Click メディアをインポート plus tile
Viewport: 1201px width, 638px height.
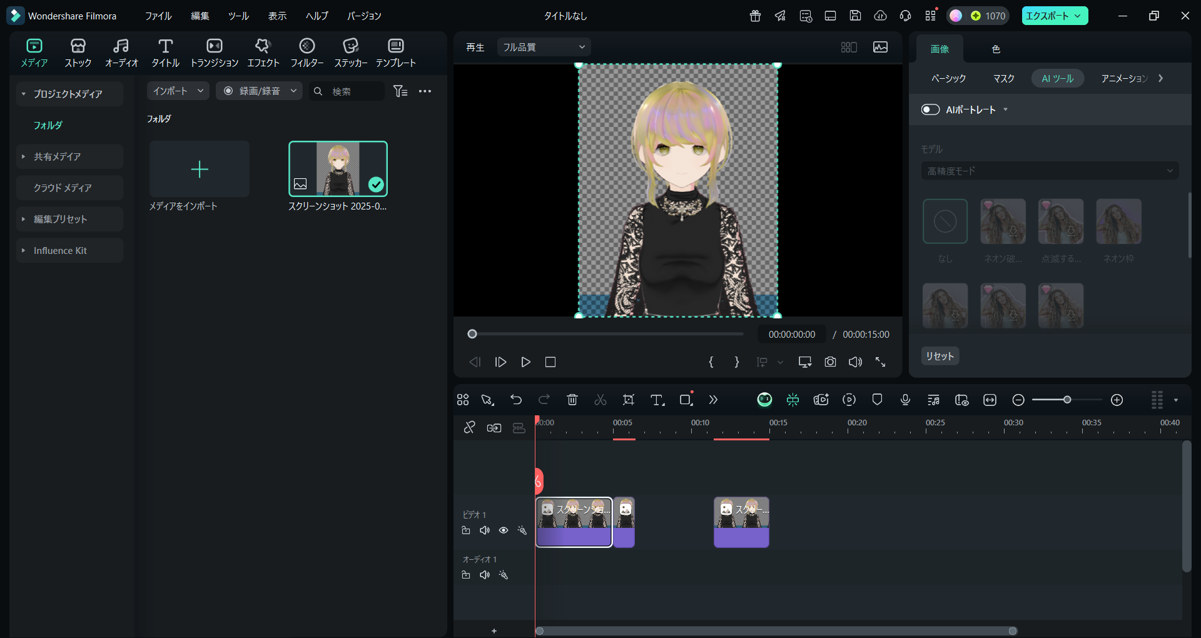click(x=200, y=169)
